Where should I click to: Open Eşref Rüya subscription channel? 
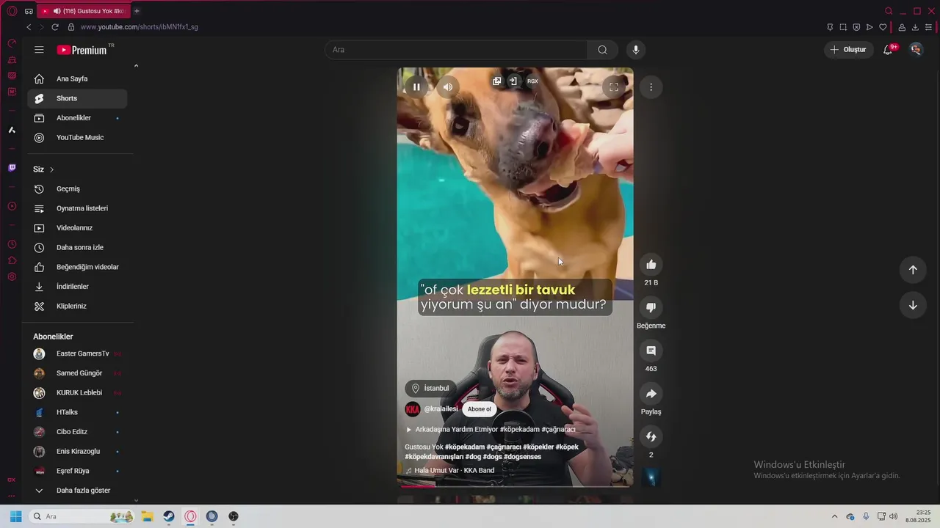[x=77, y=471]
